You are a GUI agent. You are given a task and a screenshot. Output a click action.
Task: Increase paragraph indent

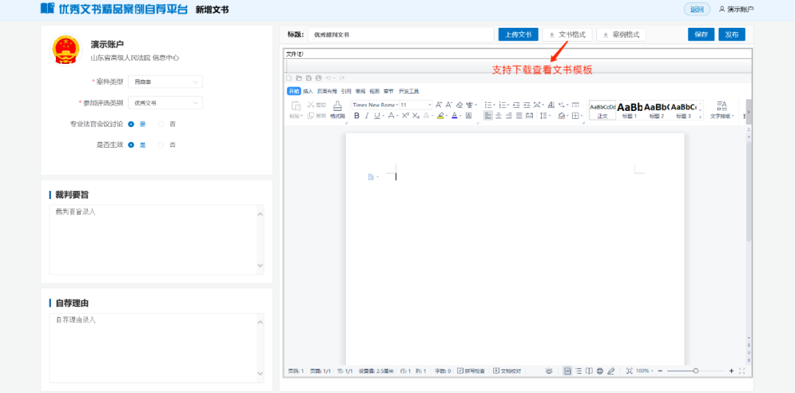527,105
